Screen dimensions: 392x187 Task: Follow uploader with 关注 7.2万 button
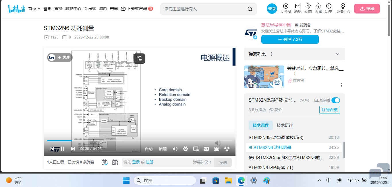[x=290, y=39]
